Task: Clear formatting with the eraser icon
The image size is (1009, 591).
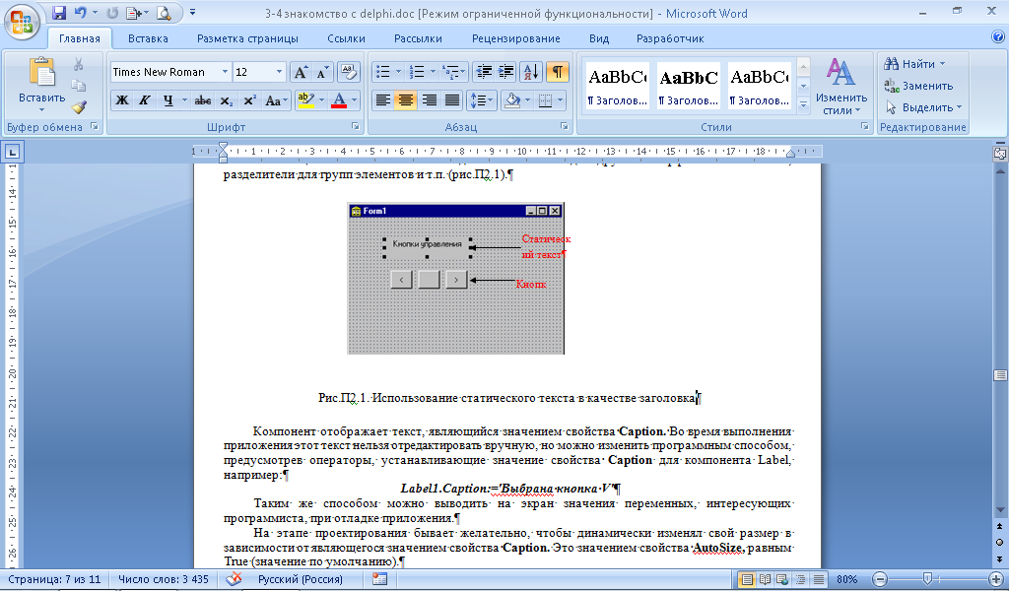Action: click(348, 72)
